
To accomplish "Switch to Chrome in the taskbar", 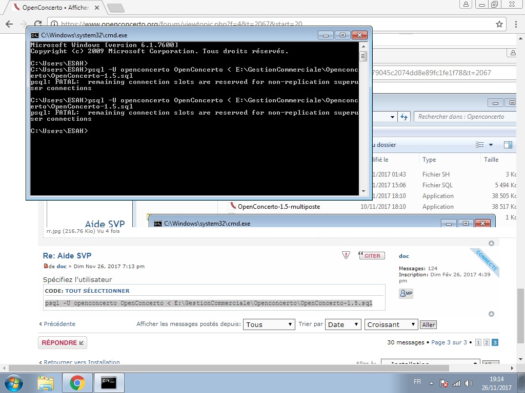I will (x=77, y=383).
